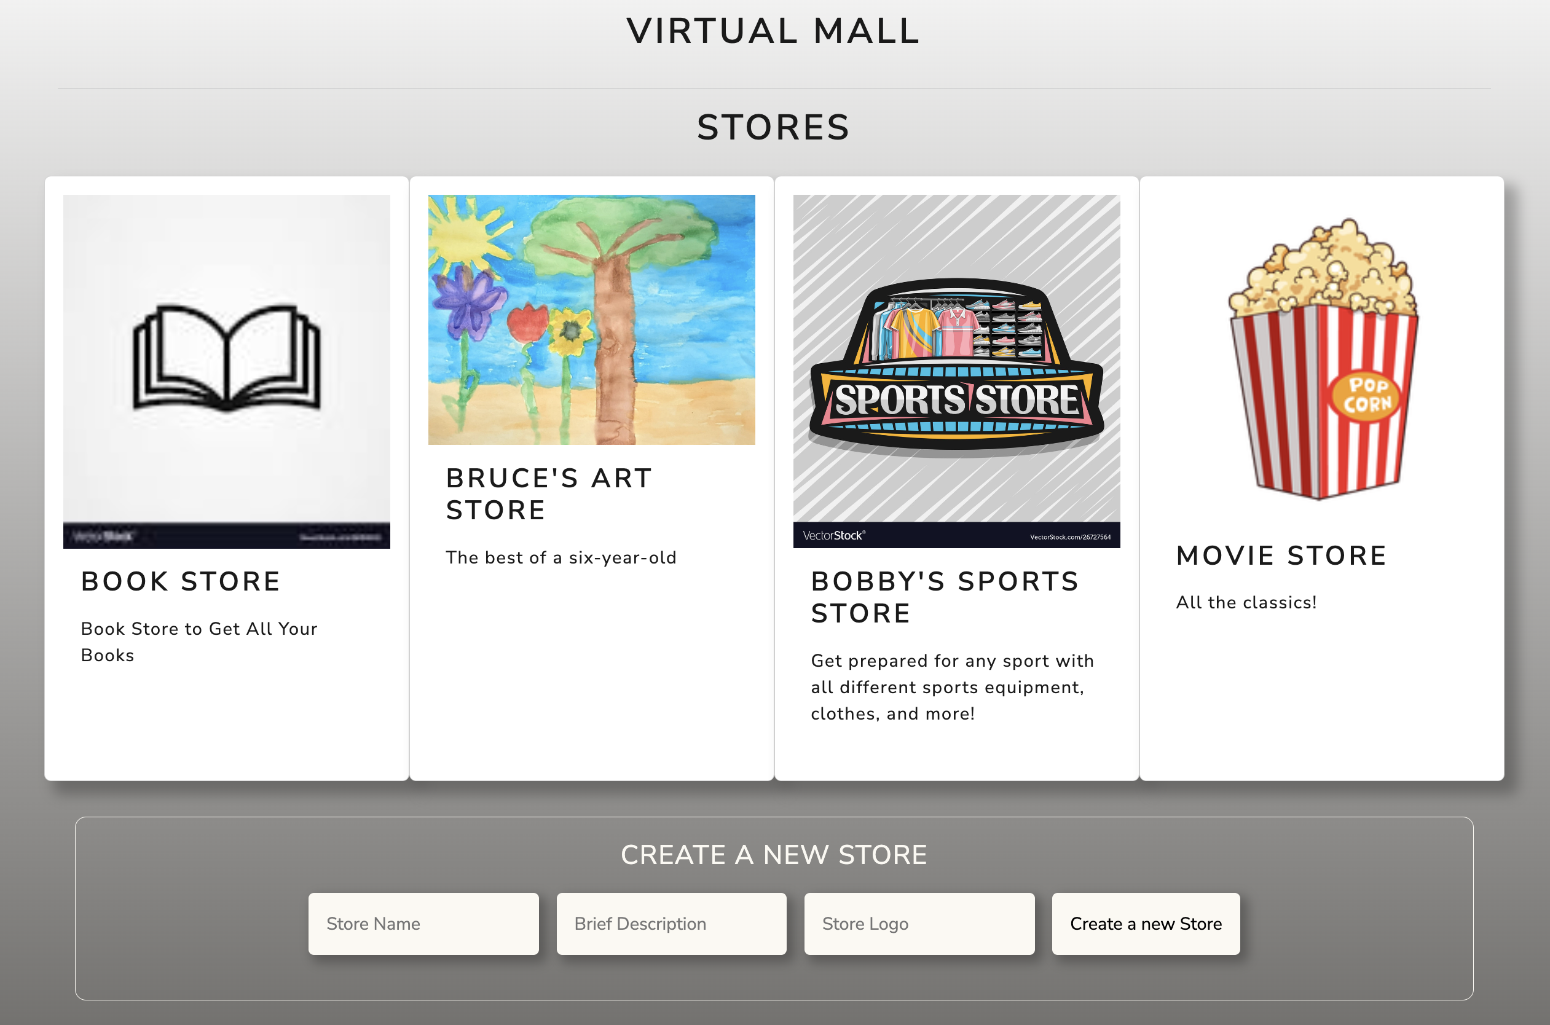Open the Book Store title
1550x1025 pixels.
[x=181, y=581]
